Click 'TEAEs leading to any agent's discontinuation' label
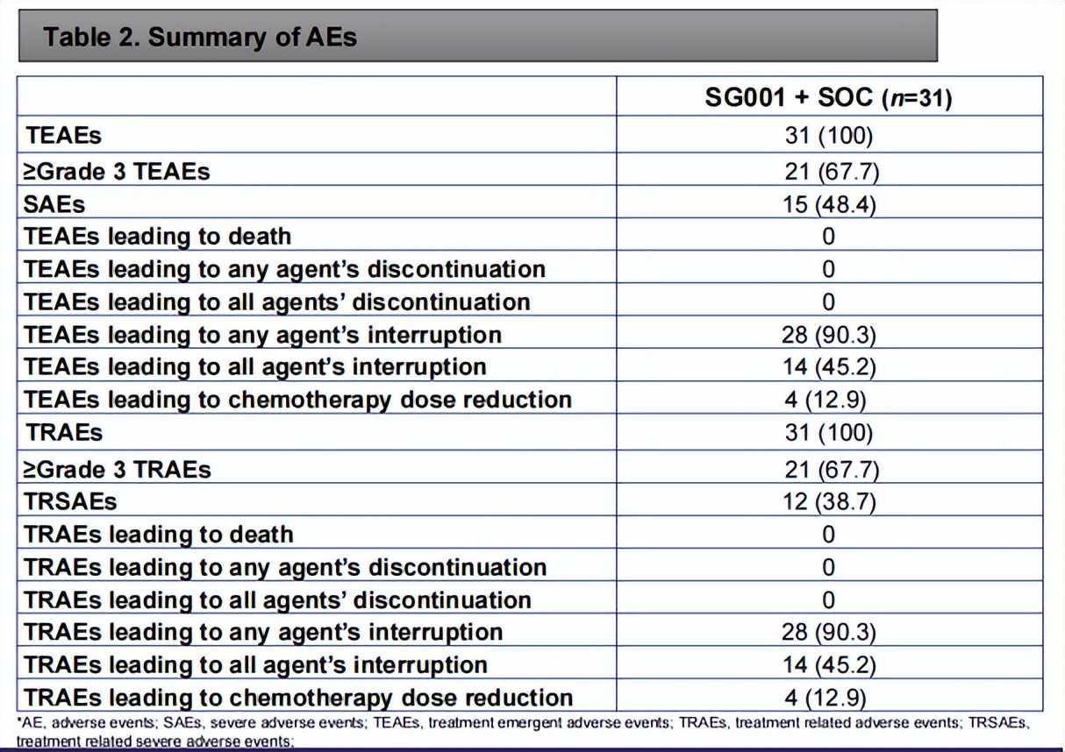 pos(285,269)
